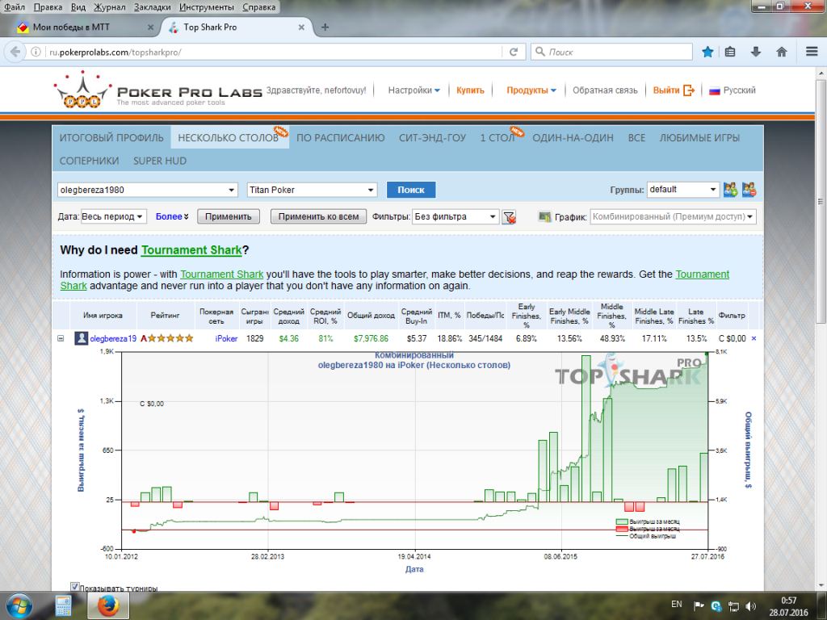The width and height of the screenshot is (827, 620).
Task: Close the Top Shark Pro tab
Action: click(x=301, y=27)
